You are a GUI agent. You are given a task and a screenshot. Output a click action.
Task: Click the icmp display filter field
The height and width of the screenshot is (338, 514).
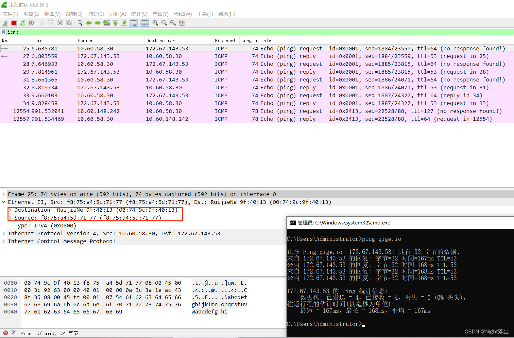(260, 32)
